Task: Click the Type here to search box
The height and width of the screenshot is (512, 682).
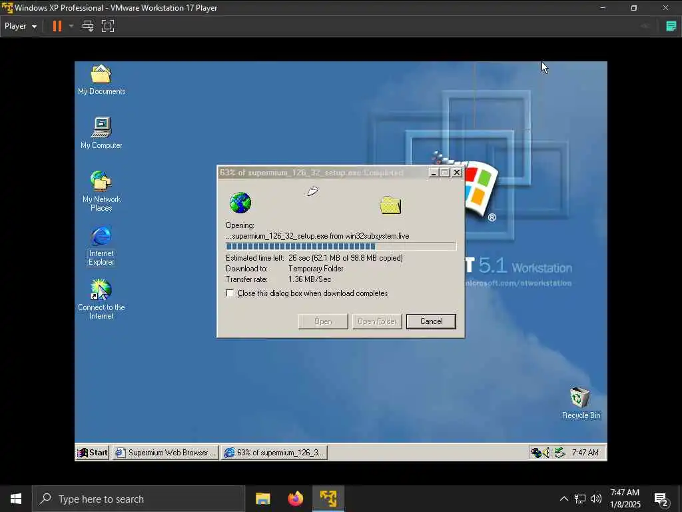Action: [x=139, y=499]
